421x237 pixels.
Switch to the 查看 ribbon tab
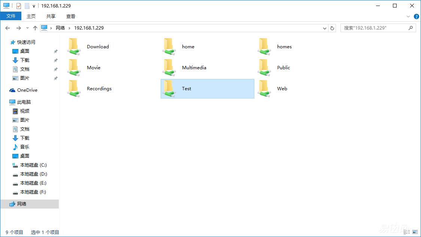point(71,16)
